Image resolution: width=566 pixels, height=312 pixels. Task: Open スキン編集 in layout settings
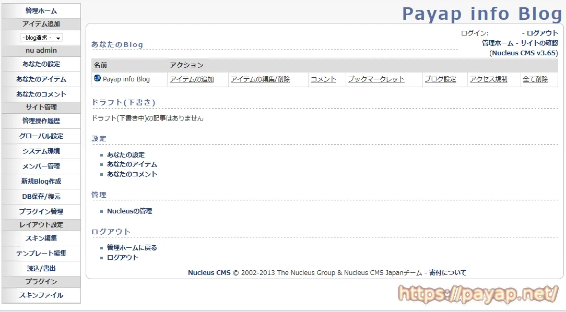tap(41, 238)
